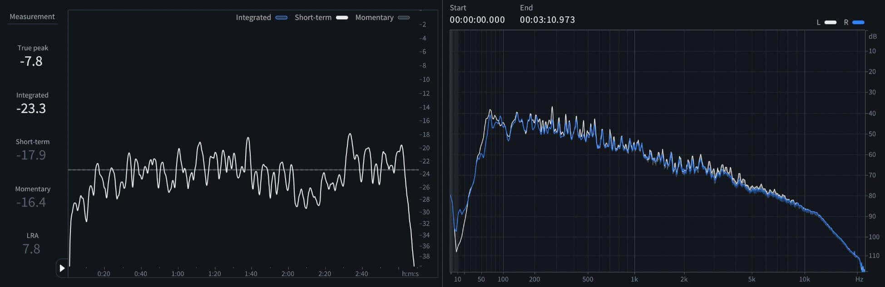Click the Hz unit label
Image resolution: width=885 pixels, height=287 pixels.
859,279
